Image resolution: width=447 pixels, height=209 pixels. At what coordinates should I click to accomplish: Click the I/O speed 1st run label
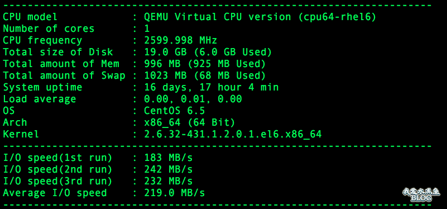pos(57,158)
